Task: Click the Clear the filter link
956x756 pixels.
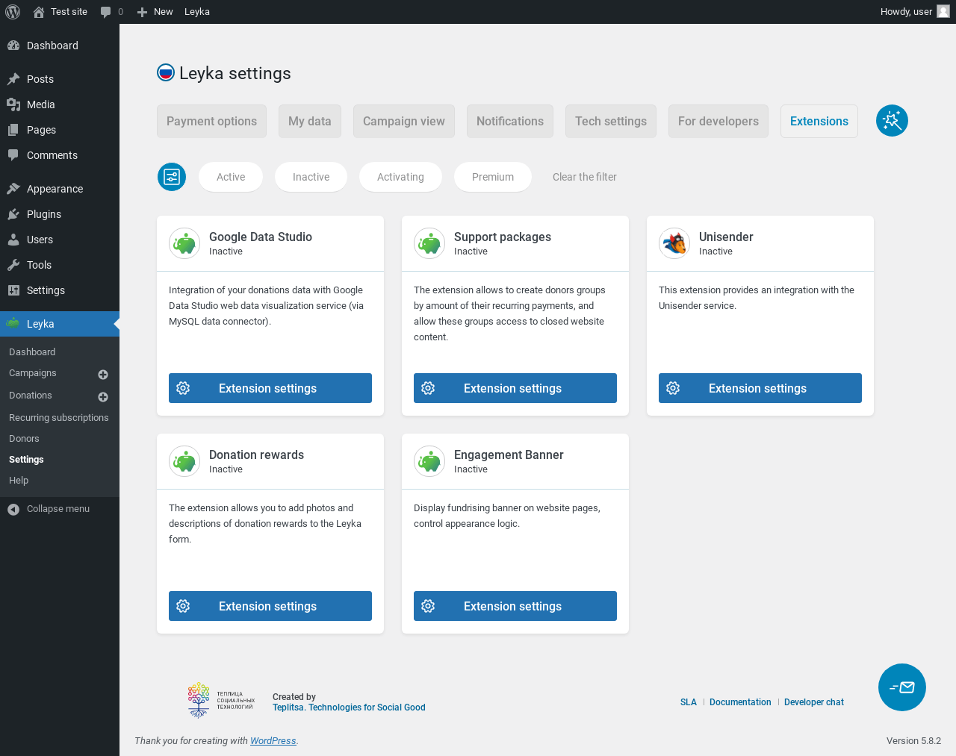Action: [x=585, y=177]
